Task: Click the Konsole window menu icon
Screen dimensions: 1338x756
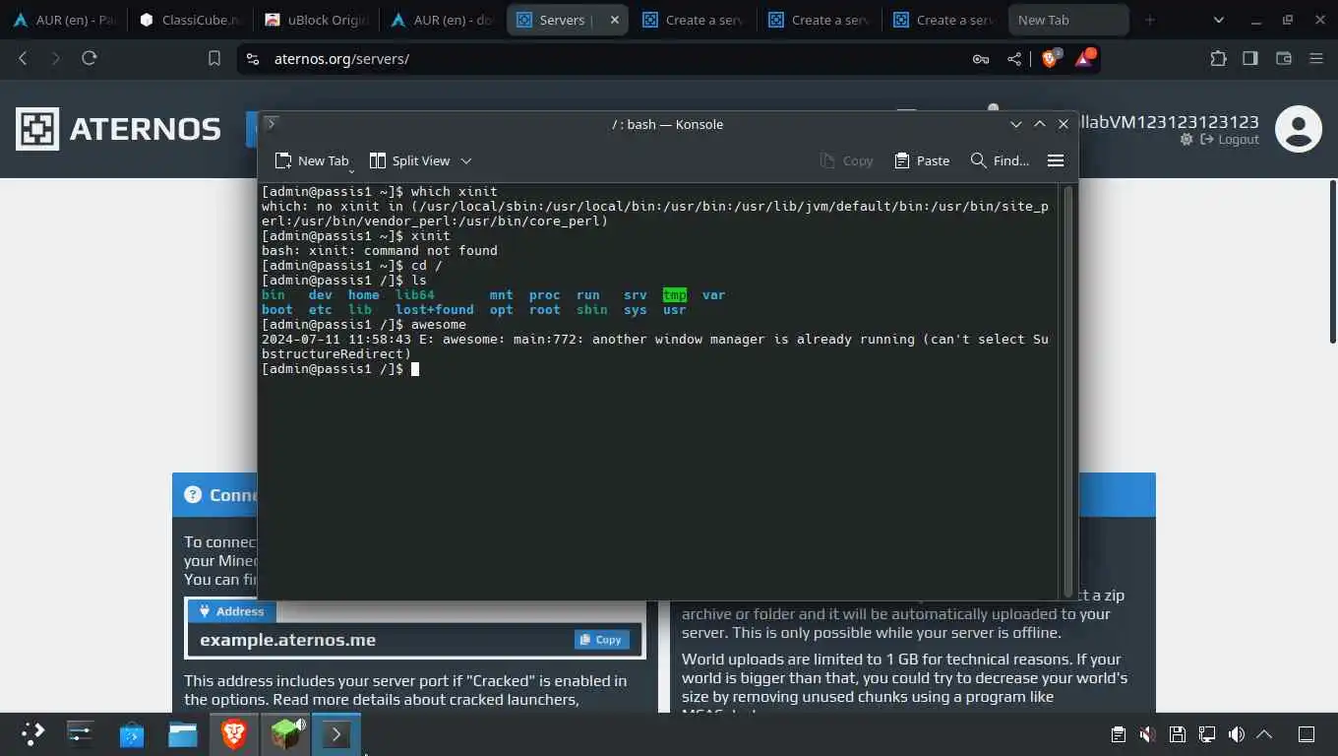Action: click(x=272, y=124)
